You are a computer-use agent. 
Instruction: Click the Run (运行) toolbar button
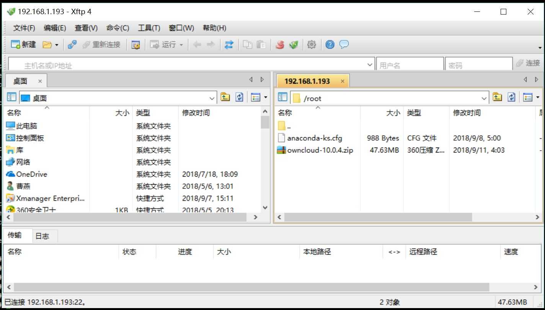(163, 45)
